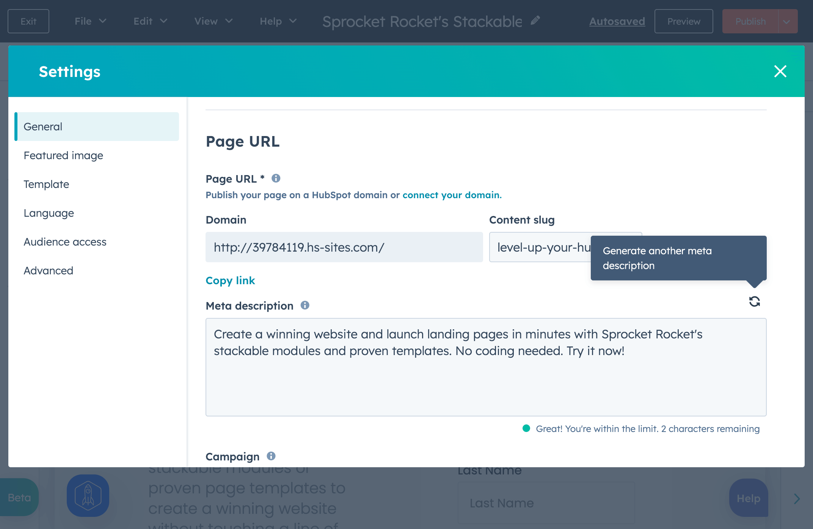Click the pencil icon to rename page
This screenshot has width=813, height=529.
coord(535,20)
